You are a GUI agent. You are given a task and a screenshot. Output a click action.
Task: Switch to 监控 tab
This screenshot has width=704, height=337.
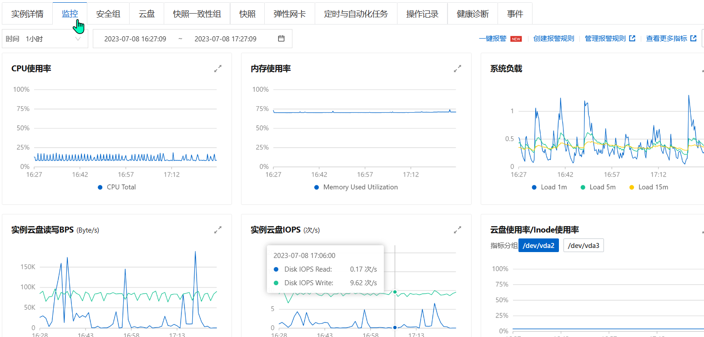point(70,14)
